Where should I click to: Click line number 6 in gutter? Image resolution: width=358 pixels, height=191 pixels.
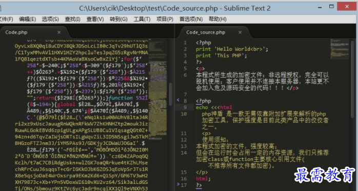coord(185,75)
